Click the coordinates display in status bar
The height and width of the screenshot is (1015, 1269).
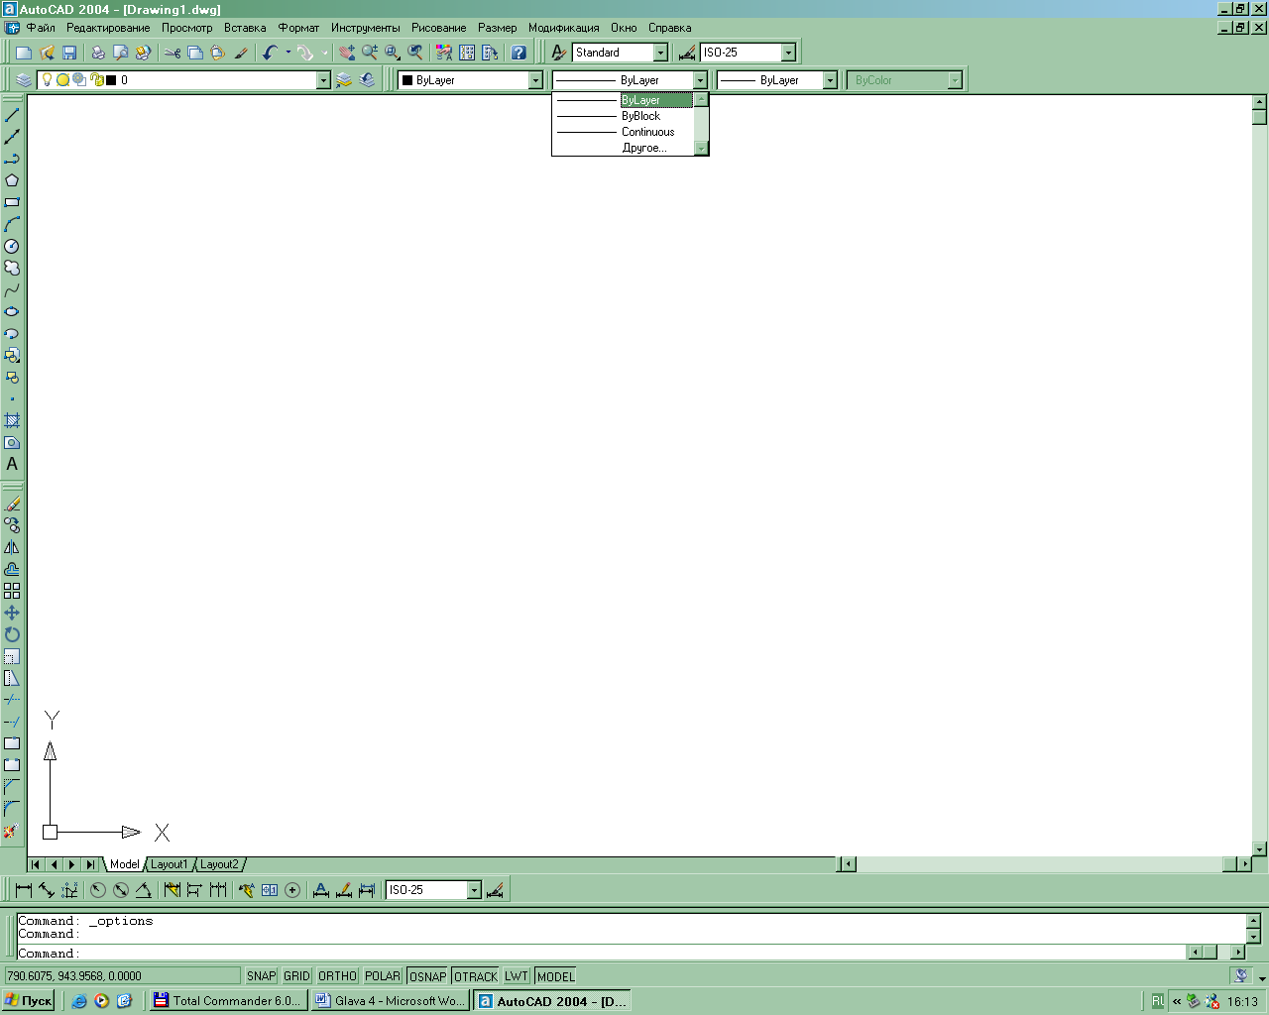122,976
